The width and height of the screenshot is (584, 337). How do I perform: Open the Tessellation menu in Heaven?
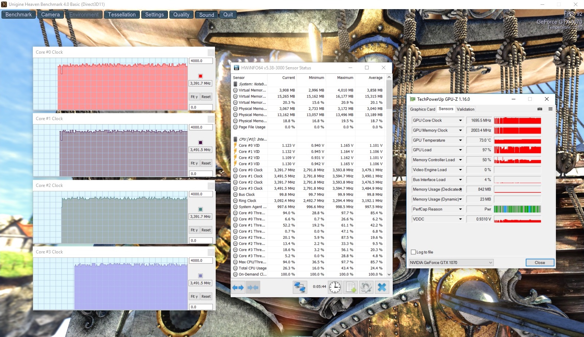(x=122, y=15)
